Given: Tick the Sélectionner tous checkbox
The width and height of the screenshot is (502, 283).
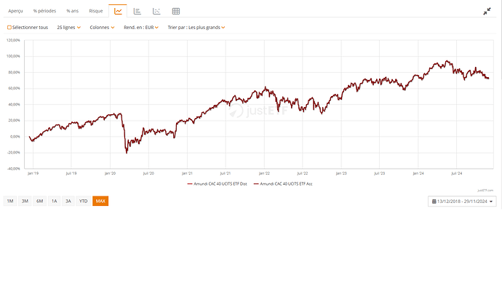Looking at the screenshot, I should tap(9, 28).
